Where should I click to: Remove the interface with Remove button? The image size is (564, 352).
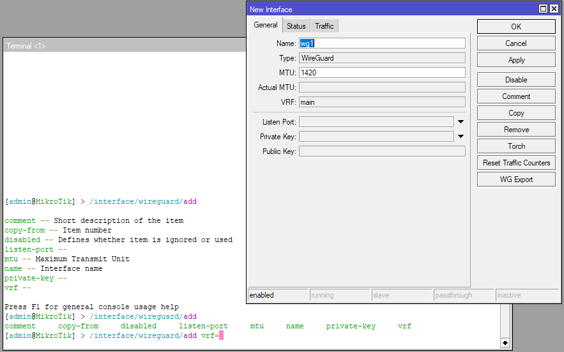point(515,130)
